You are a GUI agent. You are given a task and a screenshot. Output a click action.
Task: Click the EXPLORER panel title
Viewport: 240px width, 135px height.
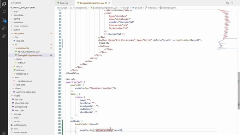tap(16, 3)
